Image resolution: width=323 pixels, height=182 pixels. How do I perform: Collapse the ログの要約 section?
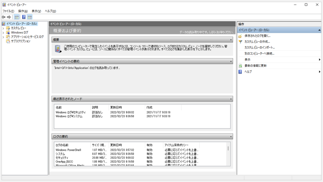(231, 136)
